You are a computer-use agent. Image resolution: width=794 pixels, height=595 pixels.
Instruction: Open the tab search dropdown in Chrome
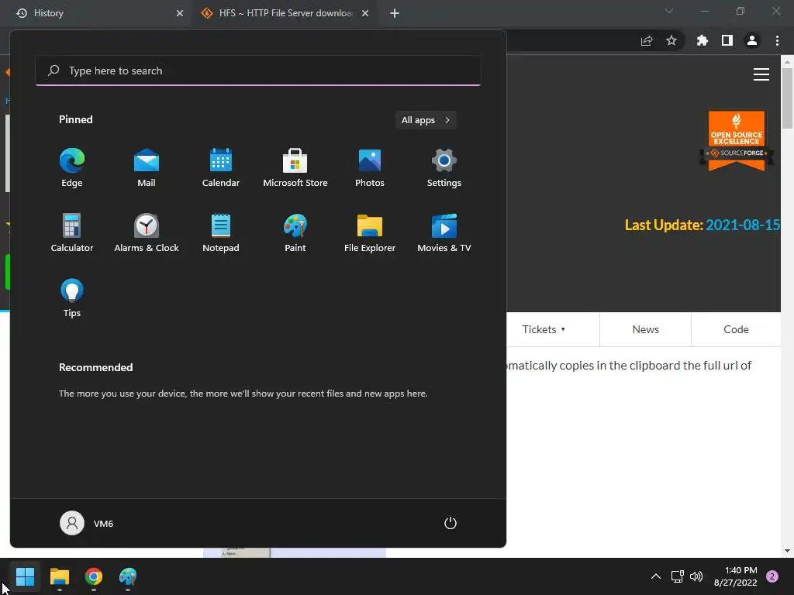coord(669,11)
